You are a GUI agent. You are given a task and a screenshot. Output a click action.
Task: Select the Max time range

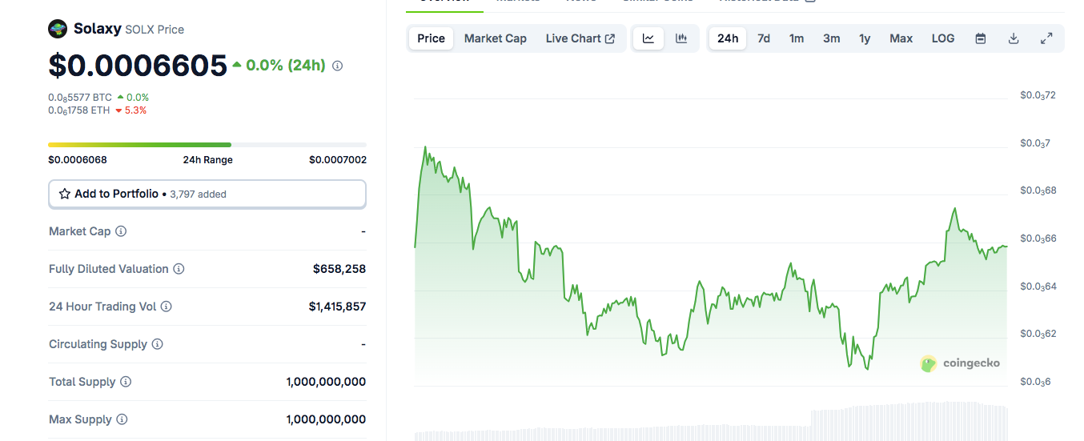tap(901, 38)
